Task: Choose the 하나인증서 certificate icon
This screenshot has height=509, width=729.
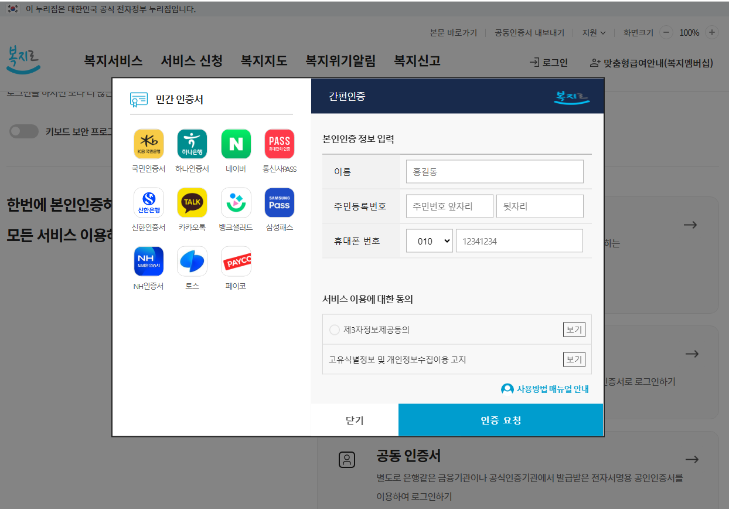Action: click(x=192, y=144)
